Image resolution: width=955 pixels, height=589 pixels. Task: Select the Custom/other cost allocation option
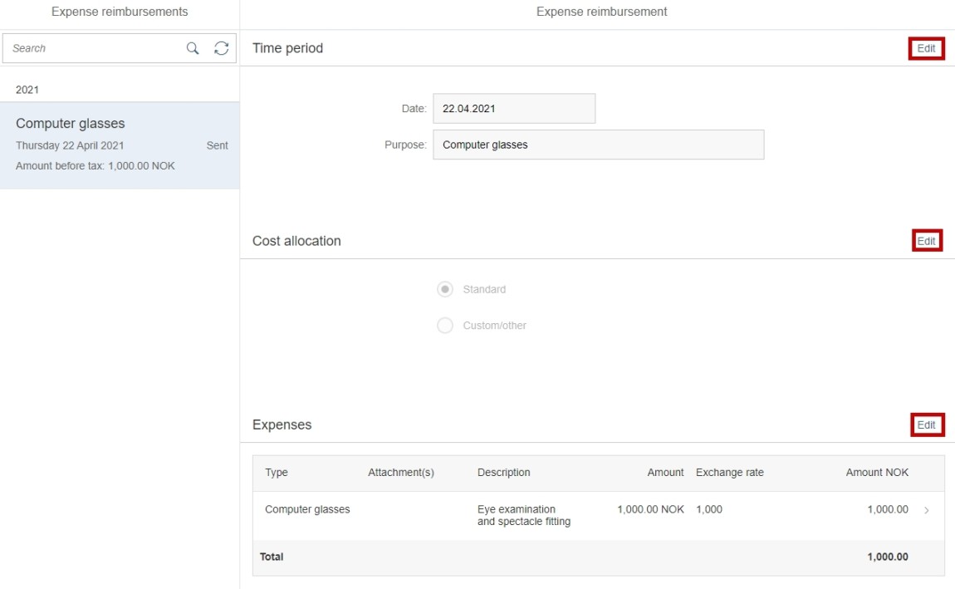pyautogui.click(x=445, y=326)
